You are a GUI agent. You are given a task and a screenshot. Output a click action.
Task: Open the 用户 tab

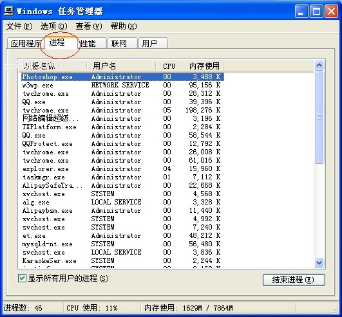pos(153,43)
